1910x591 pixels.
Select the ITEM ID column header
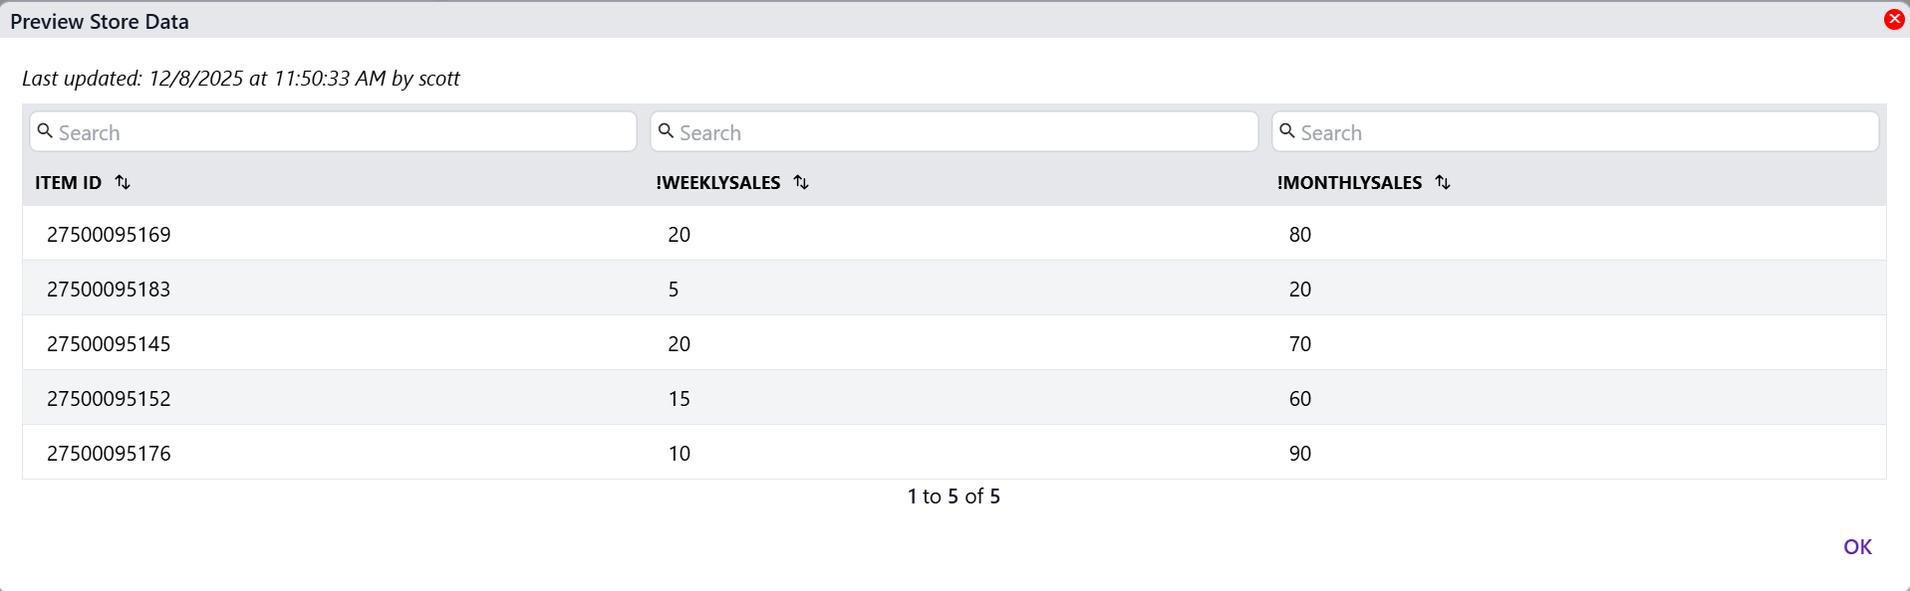point(68,183)
